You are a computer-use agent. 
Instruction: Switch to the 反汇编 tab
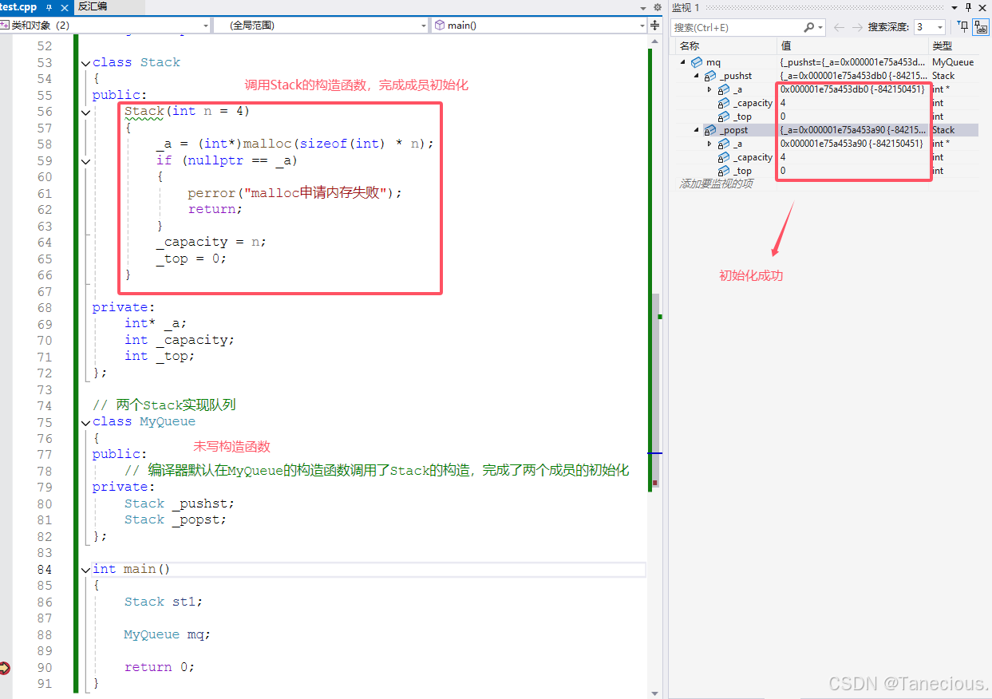(93, 7)
